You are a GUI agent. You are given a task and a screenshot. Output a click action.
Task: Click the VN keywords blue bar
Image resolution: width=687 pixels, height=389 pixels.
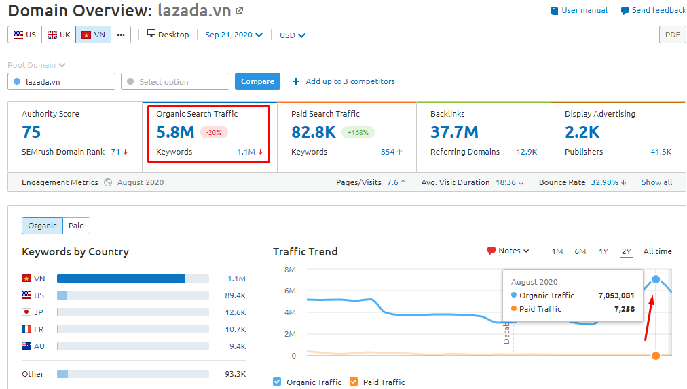(x=121, y=279)
